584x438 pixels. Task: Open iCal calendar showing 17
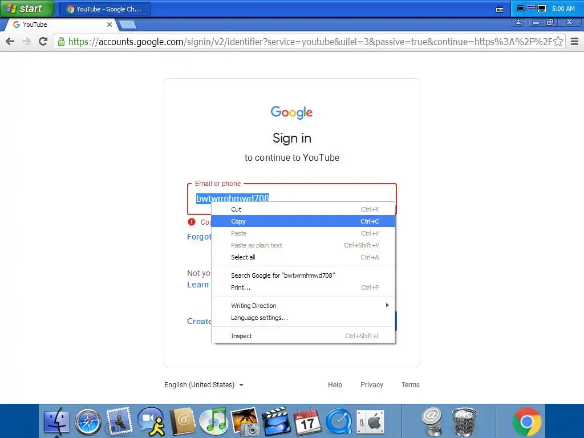(307, 421)
